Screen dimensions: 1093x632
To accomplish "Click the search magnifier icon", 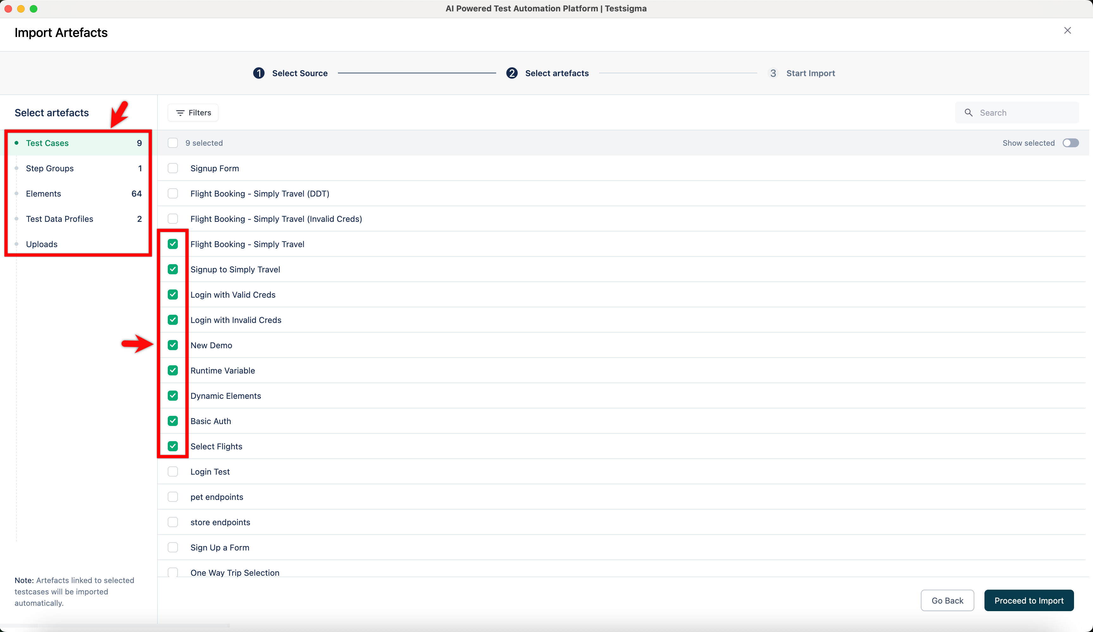I will tap(968, 112).
